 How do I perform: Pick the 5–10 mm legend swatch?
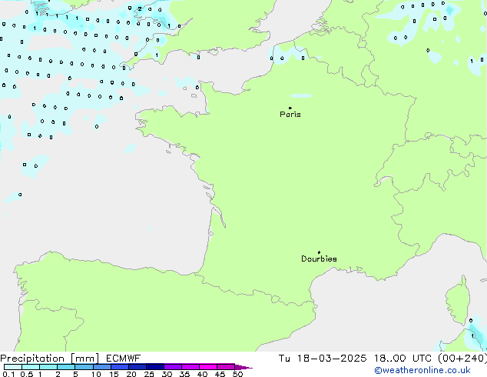pos(84,367)
